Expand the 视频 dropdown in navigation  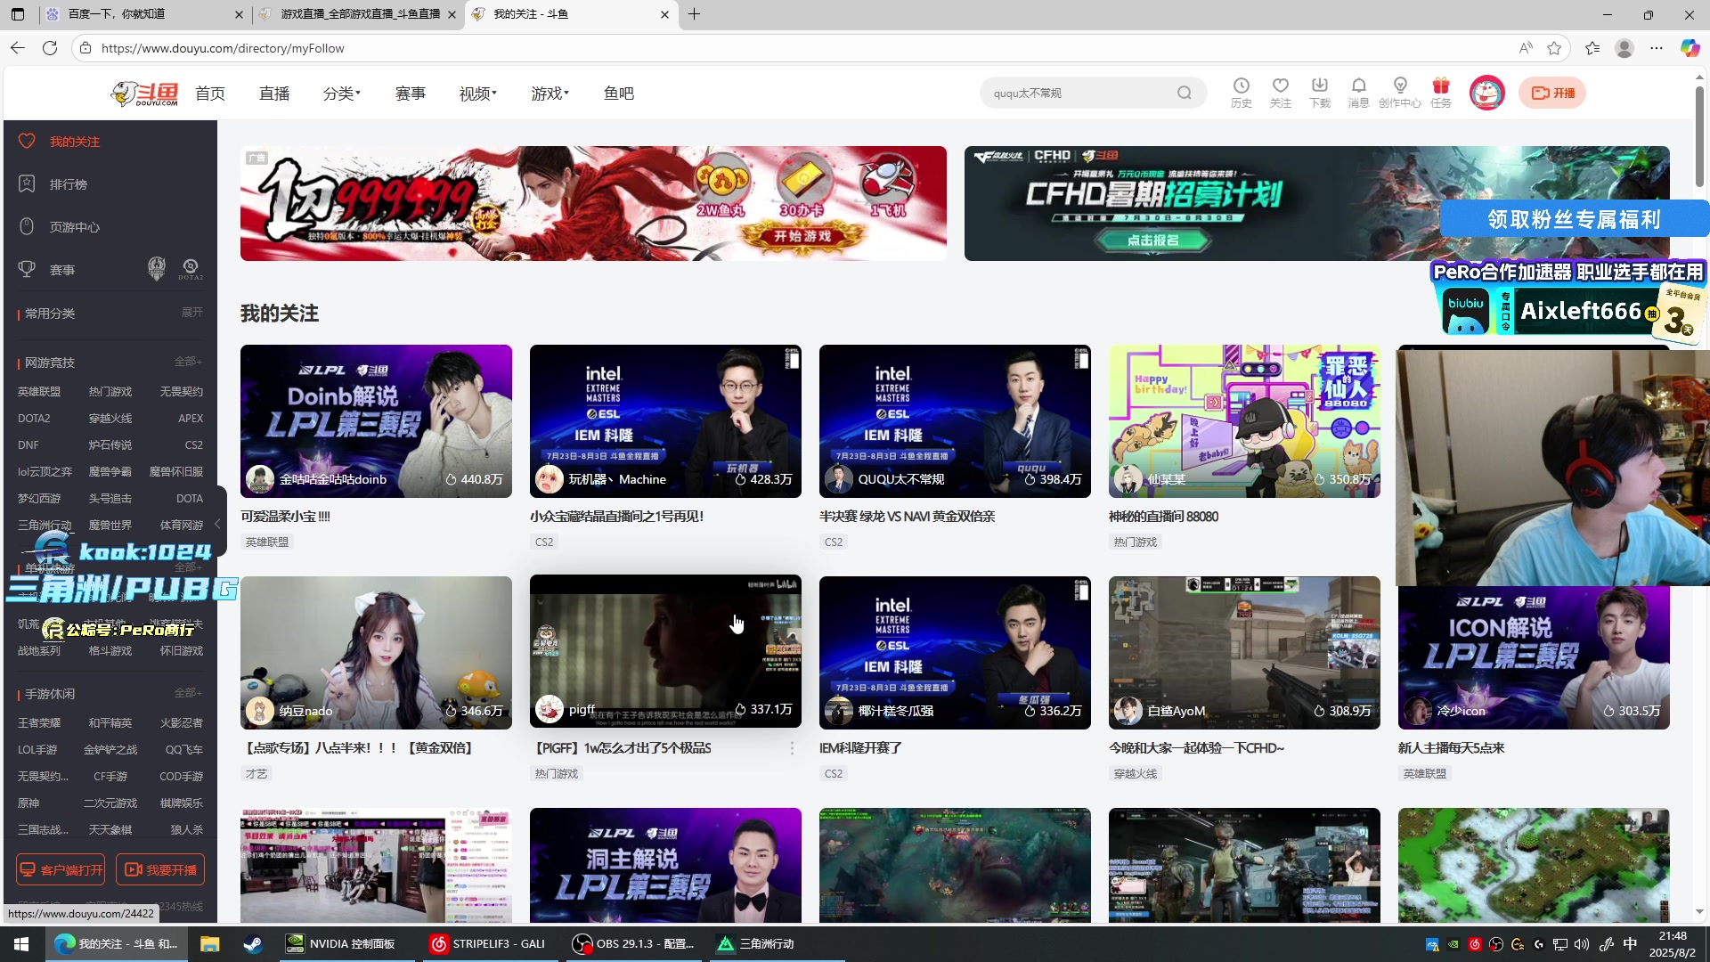478,94
